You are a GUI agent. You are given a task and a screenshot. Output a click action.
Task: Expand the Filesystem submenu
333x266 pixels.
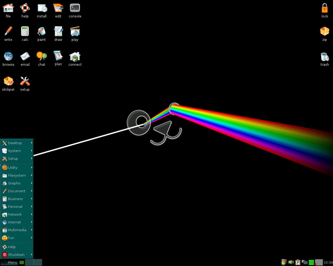(x=16, y=175)
